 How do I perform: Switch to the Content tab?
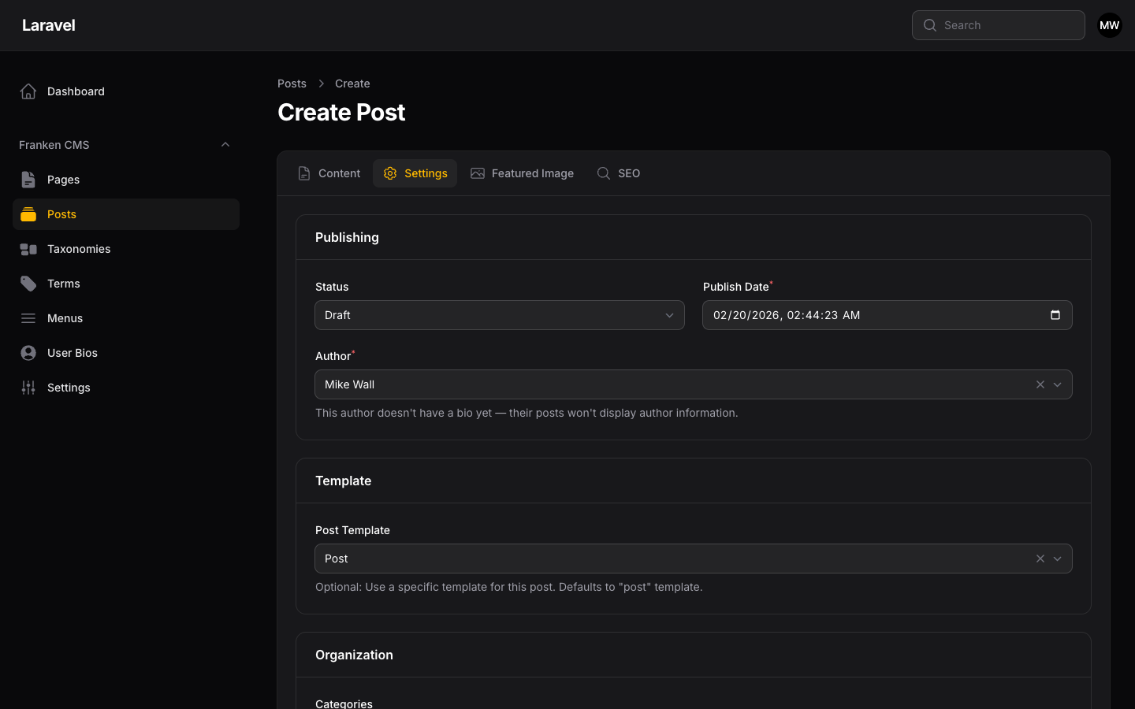point(329,173)
